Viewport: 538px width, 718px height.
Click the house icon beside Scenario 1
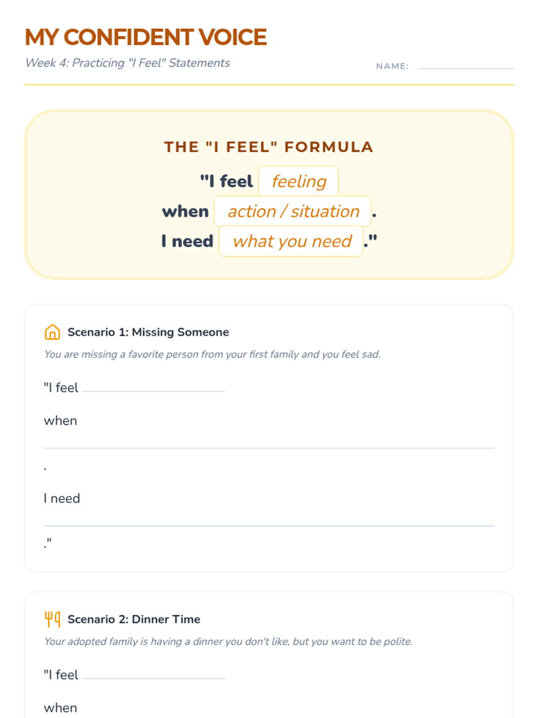tap(52, 332)
